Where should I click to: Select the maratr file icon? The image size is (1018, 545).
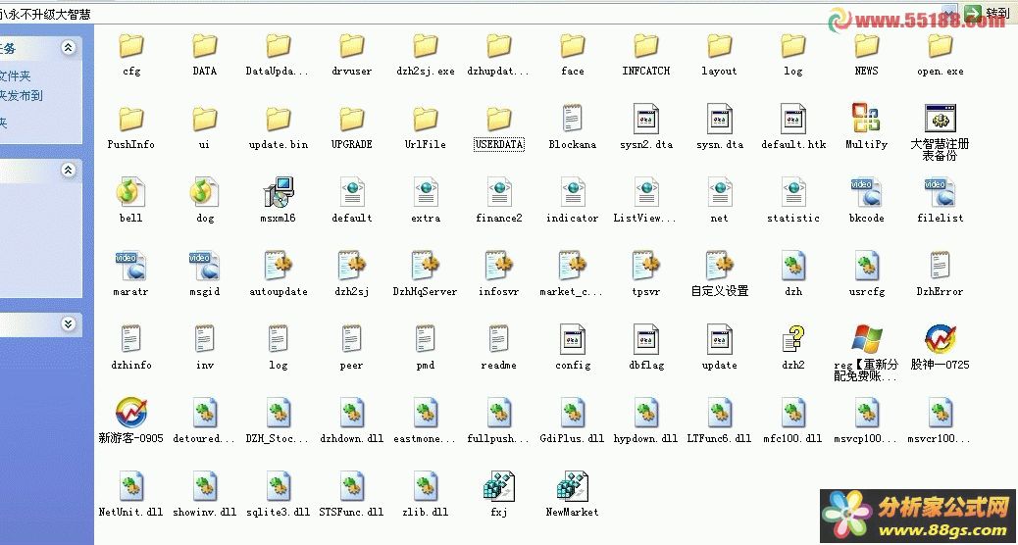point(131,266)
